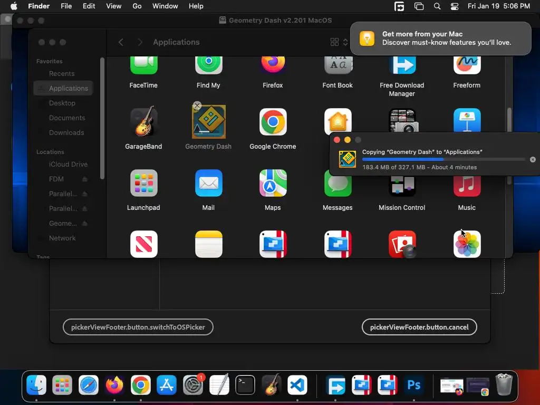Select Network in Finder sidebar

coord(62,238)
